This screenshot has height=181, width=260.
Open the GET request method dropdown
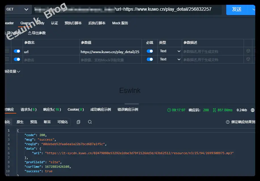[x=18, y=9]
